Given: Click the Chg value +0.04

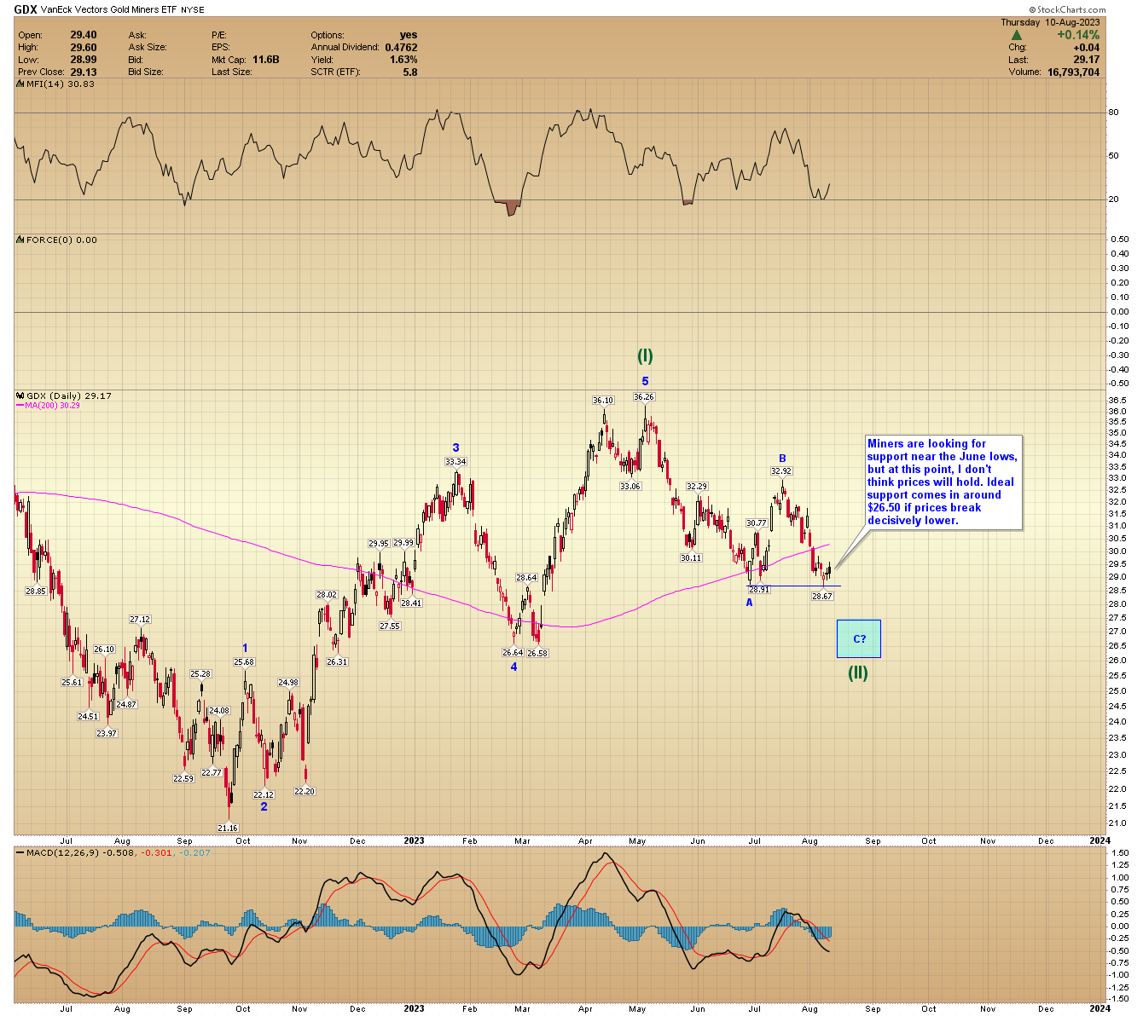Looking at the screenshot, I should [x=1086, y=48].
